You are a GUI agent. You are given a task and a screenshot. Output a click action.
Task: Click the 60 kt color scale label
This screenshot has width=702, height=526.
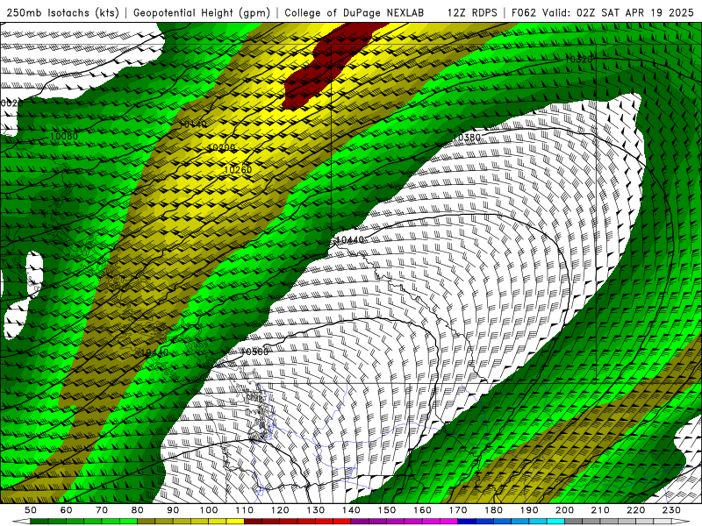pyautogui.click(x=67, y=510)
